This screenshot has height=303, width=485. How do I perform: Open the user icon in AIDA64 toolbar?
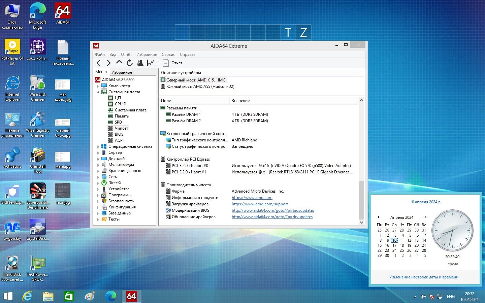(140, 63)
